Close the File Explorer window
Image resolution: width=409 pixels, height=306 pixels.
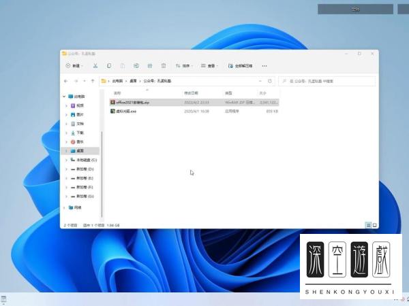[x=372, y=54]
